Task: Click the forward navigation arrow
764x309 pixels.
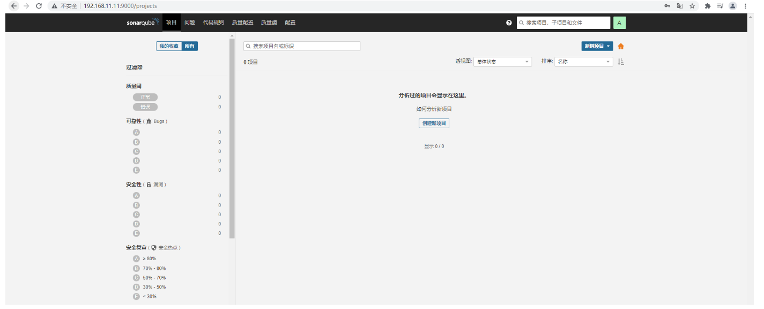Action: [26, 6]
